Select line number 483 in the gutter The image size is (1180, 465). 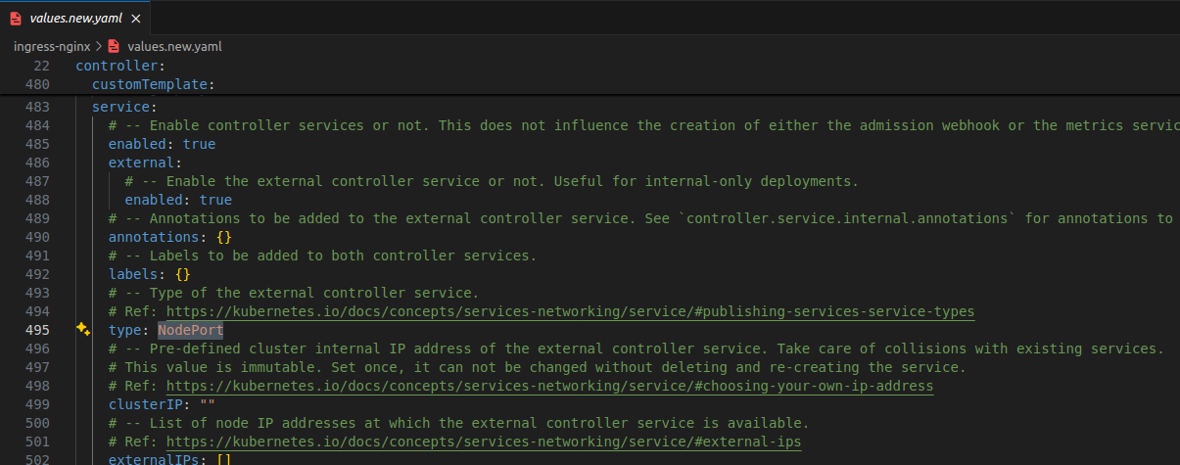click(x=38, y=107)
